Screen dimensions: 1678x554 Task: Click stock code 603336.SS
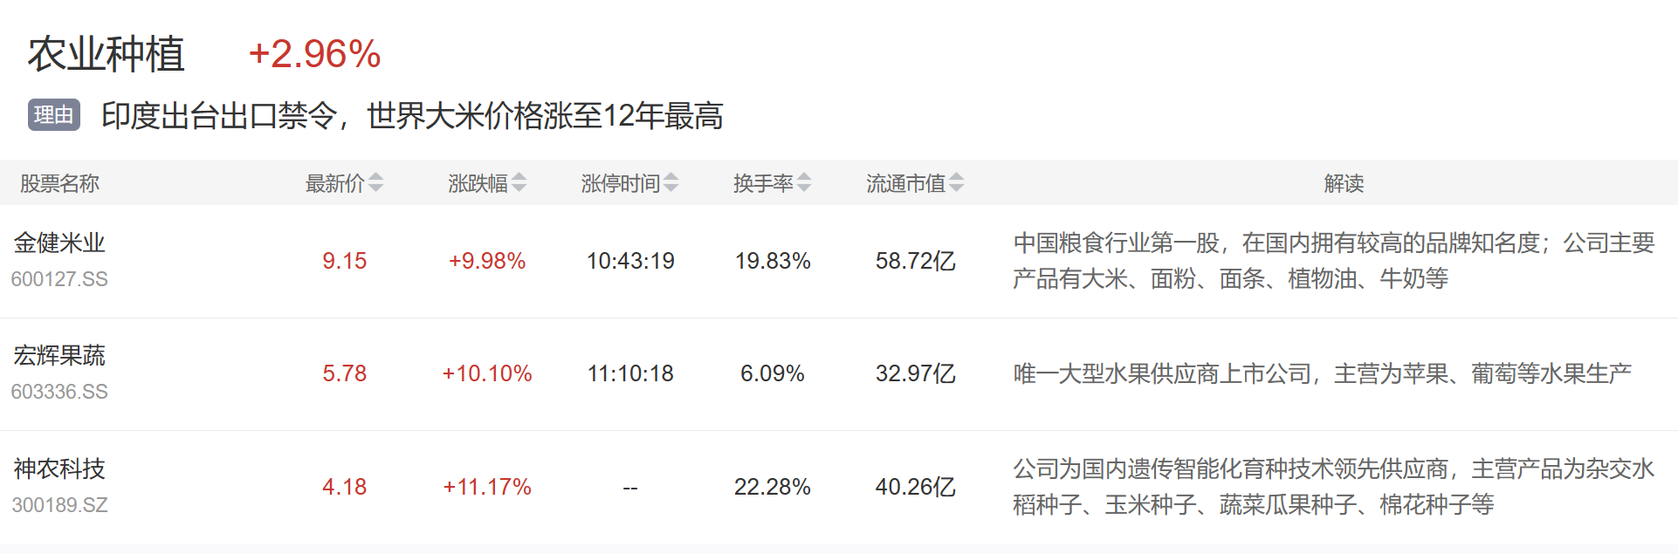[59, 392]
